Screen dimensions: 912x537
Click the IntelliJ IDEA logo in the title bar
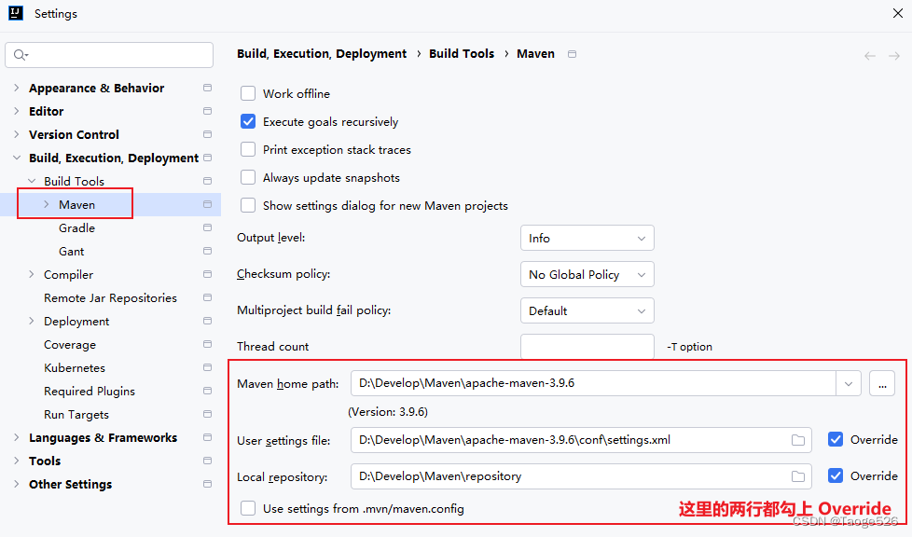tap(16, 13)
